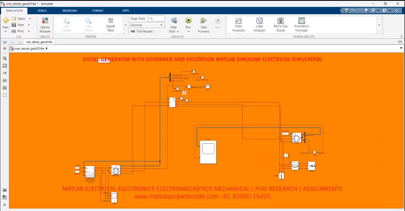
Task: Open the Normal simulation mode dropdown
Action: click(x=147, y=25)
